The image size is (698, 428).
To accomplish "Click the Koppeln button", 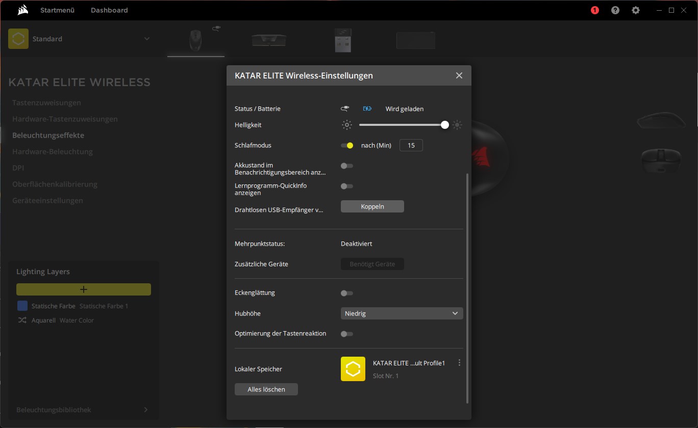I will (x=372, y=206).
